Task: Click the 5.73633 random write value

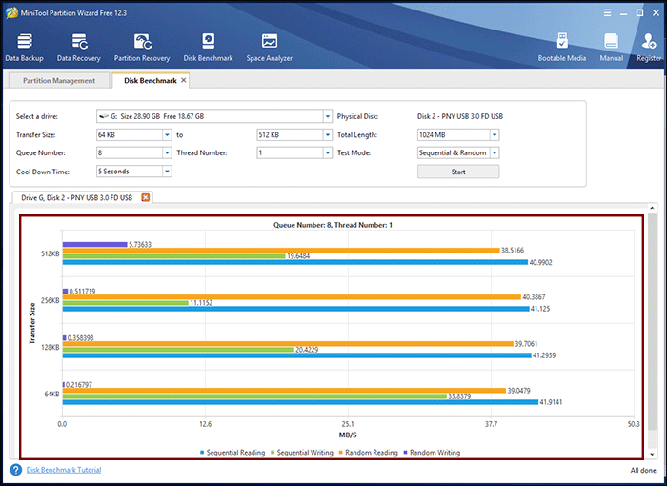Action: click(x=140, y=244)
